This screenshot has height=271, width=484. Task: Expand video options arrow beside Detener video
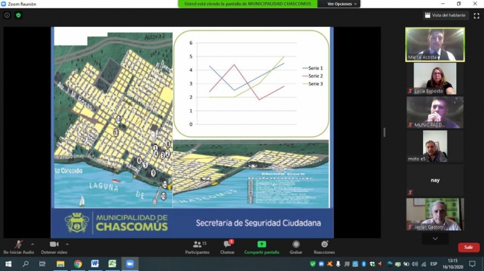tap(67, 244)
